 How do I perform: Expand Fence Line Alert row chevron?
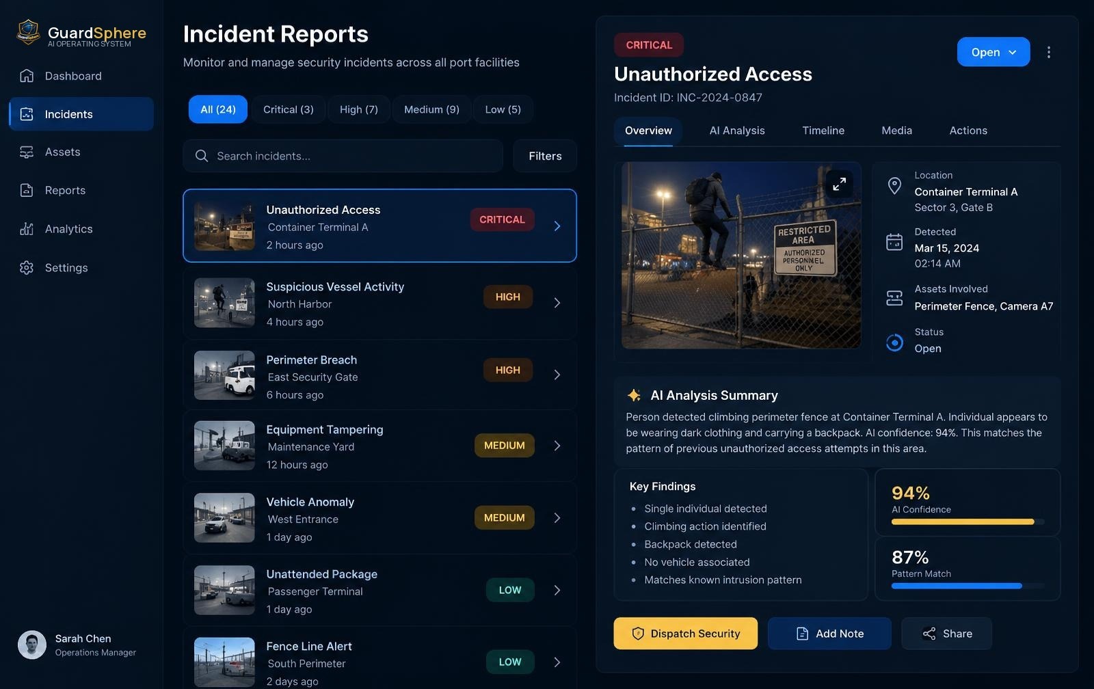pyautogui.click(x=557, y=662)
